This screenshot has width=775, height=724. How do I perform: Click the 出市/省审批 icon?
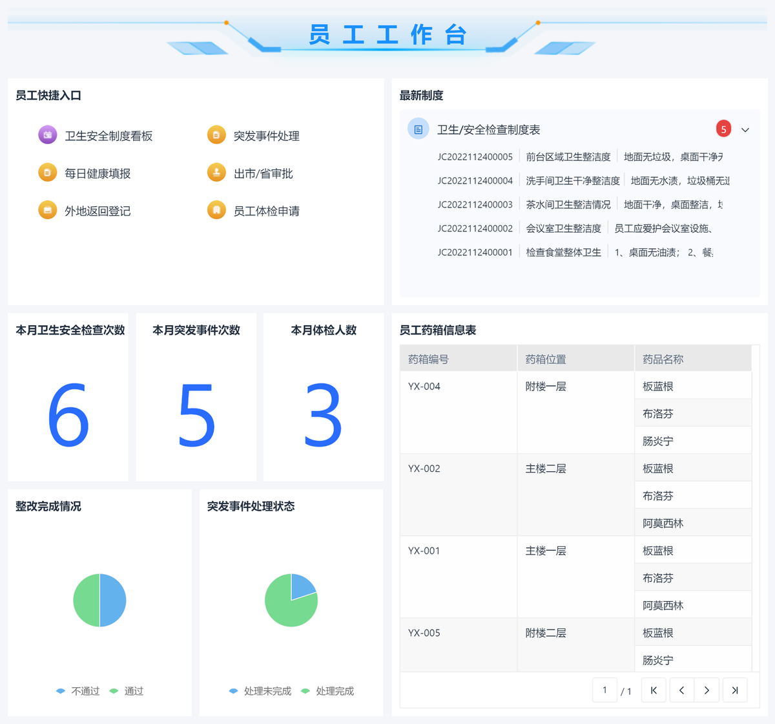pos(216,173)
